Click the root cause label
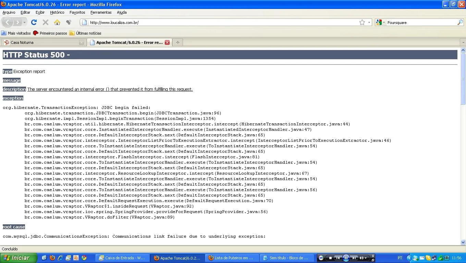This screenshot has width=466, height=263. point(14,227)
